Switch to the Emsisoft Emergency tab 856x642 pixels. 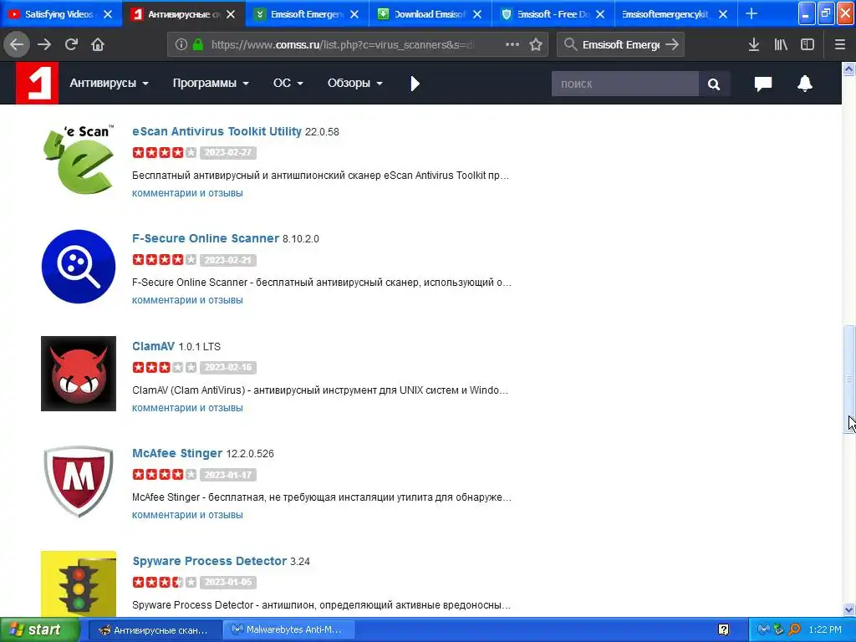(298, 14)
